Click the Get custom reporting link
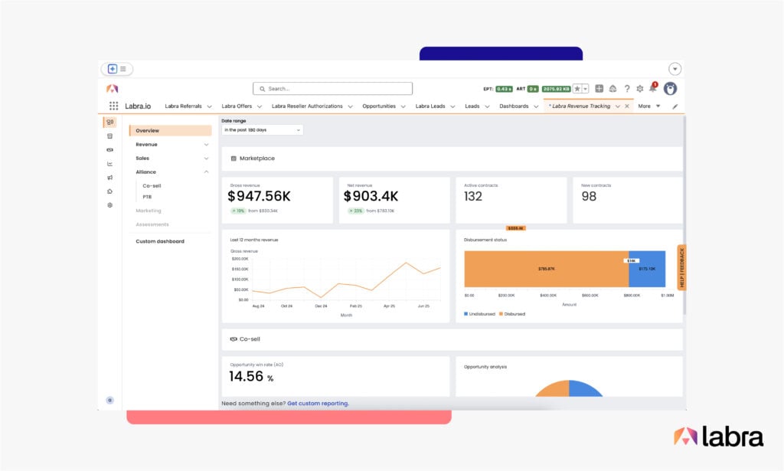The width and height of the screenshot is (784, 471). tap(318, 404)
